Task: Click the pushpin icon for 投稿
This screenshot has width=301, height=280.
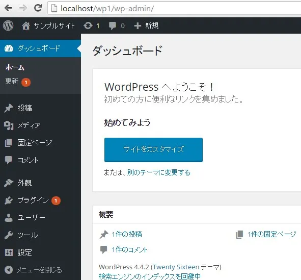Action: pos(9,108)
